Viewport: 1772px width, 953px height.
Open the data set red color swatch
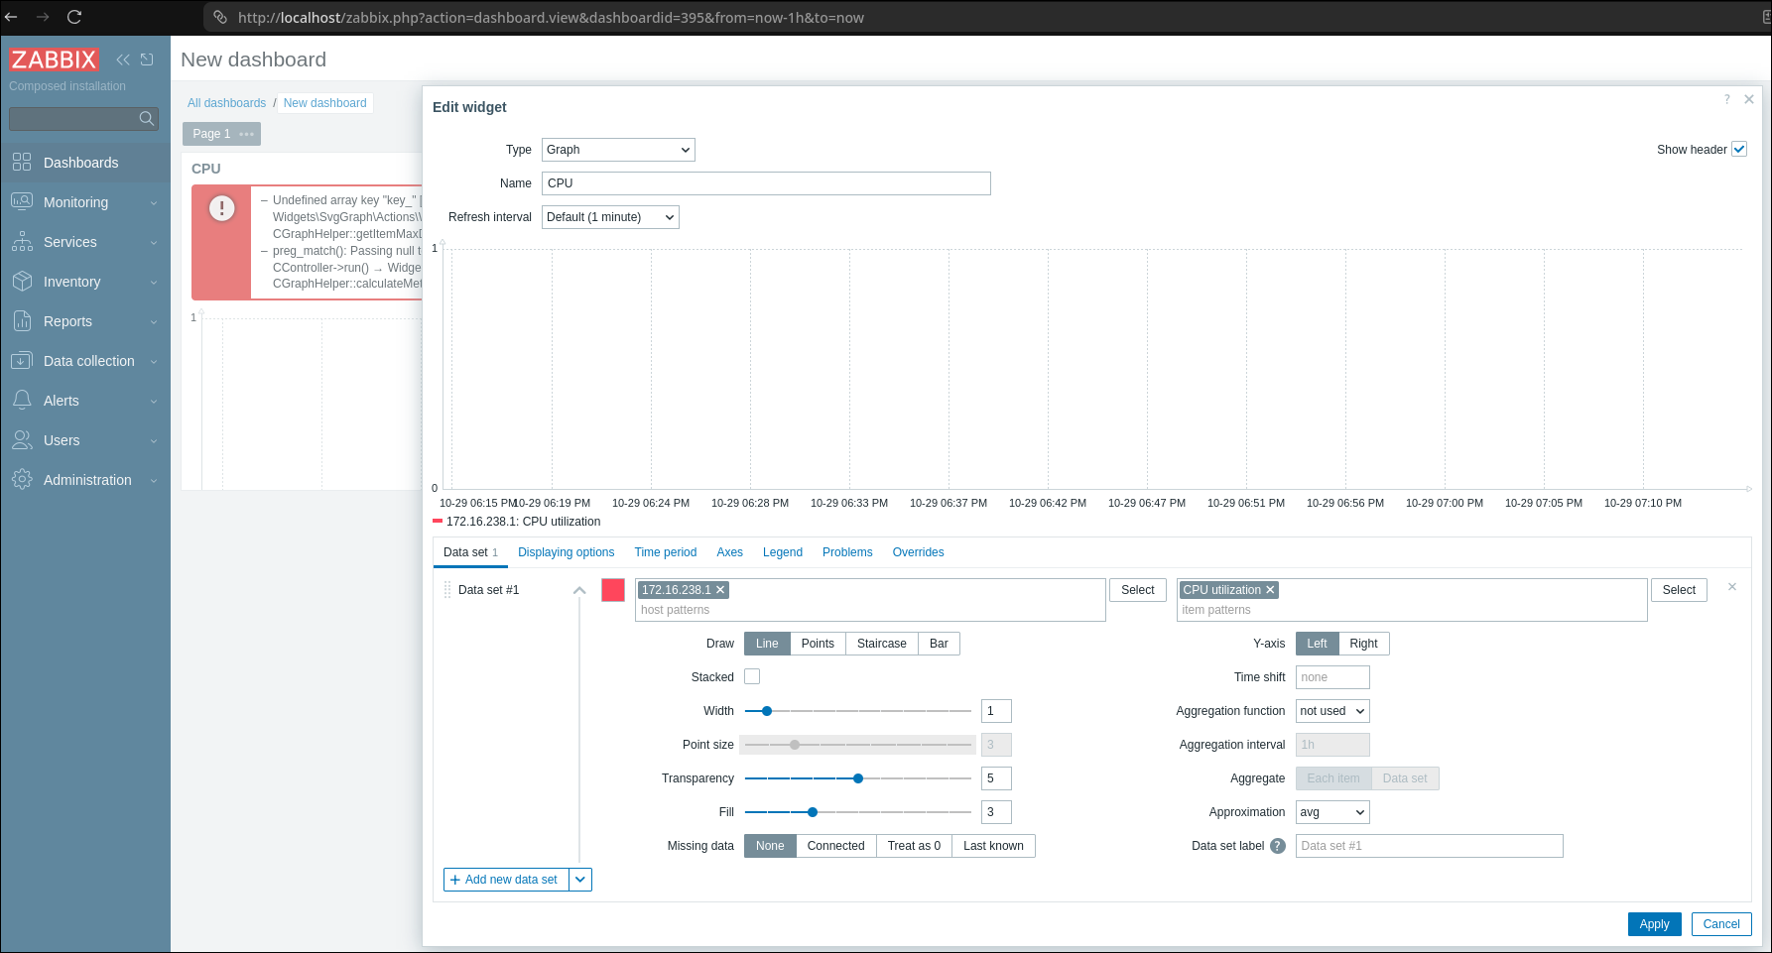tap(613, 590)
